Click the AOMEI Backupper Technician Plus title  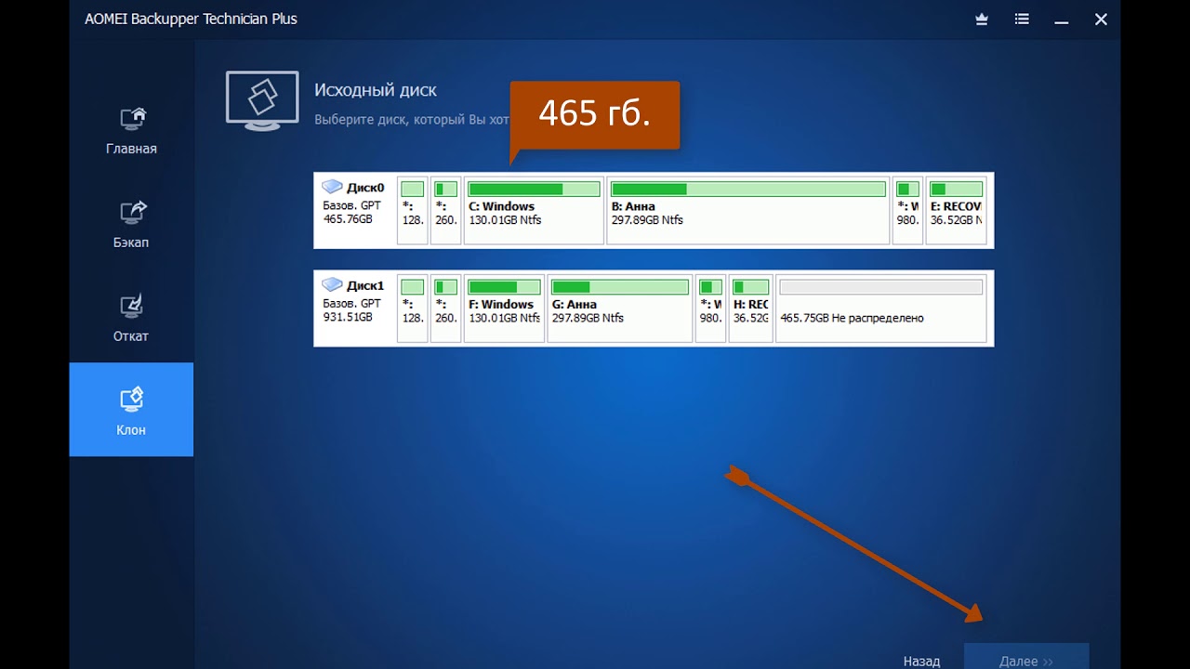pos(191,19)
